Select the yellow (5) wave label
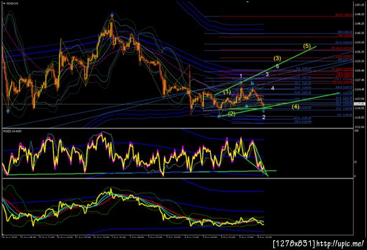Viewport: 367px width, 250px height. tap(307, 46)
